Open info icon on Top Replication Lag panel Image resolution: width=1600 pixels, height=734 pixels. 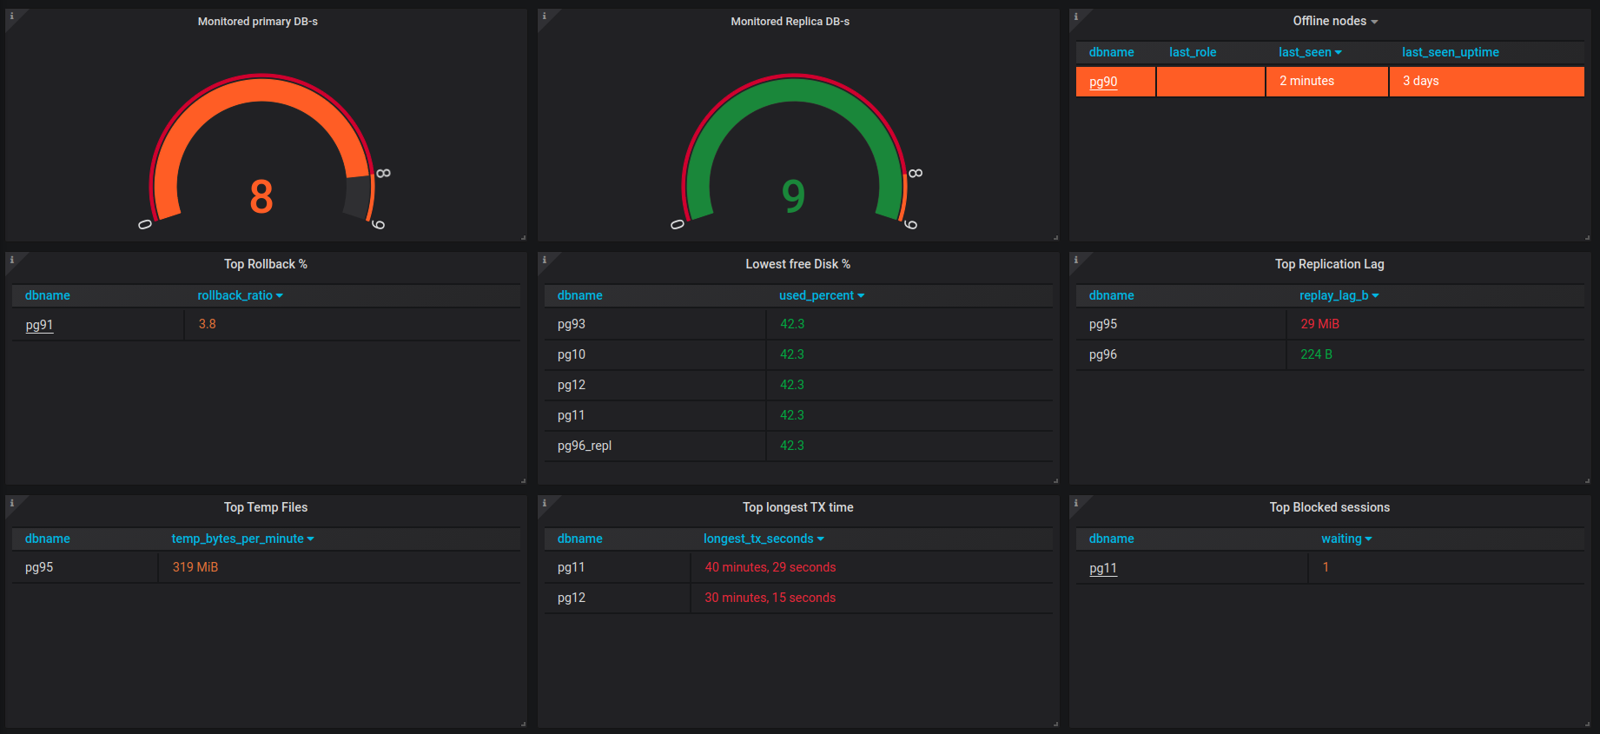pyautogui.click(x=1076, y=260)
